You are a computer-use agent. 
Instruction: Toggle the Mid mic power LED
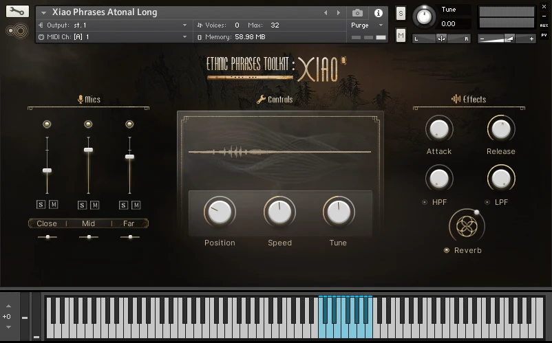(88, 124)
